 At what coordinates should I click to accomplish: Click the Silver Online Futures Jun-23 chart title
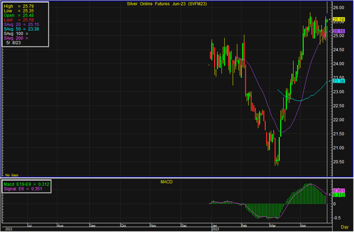[166, 4]
